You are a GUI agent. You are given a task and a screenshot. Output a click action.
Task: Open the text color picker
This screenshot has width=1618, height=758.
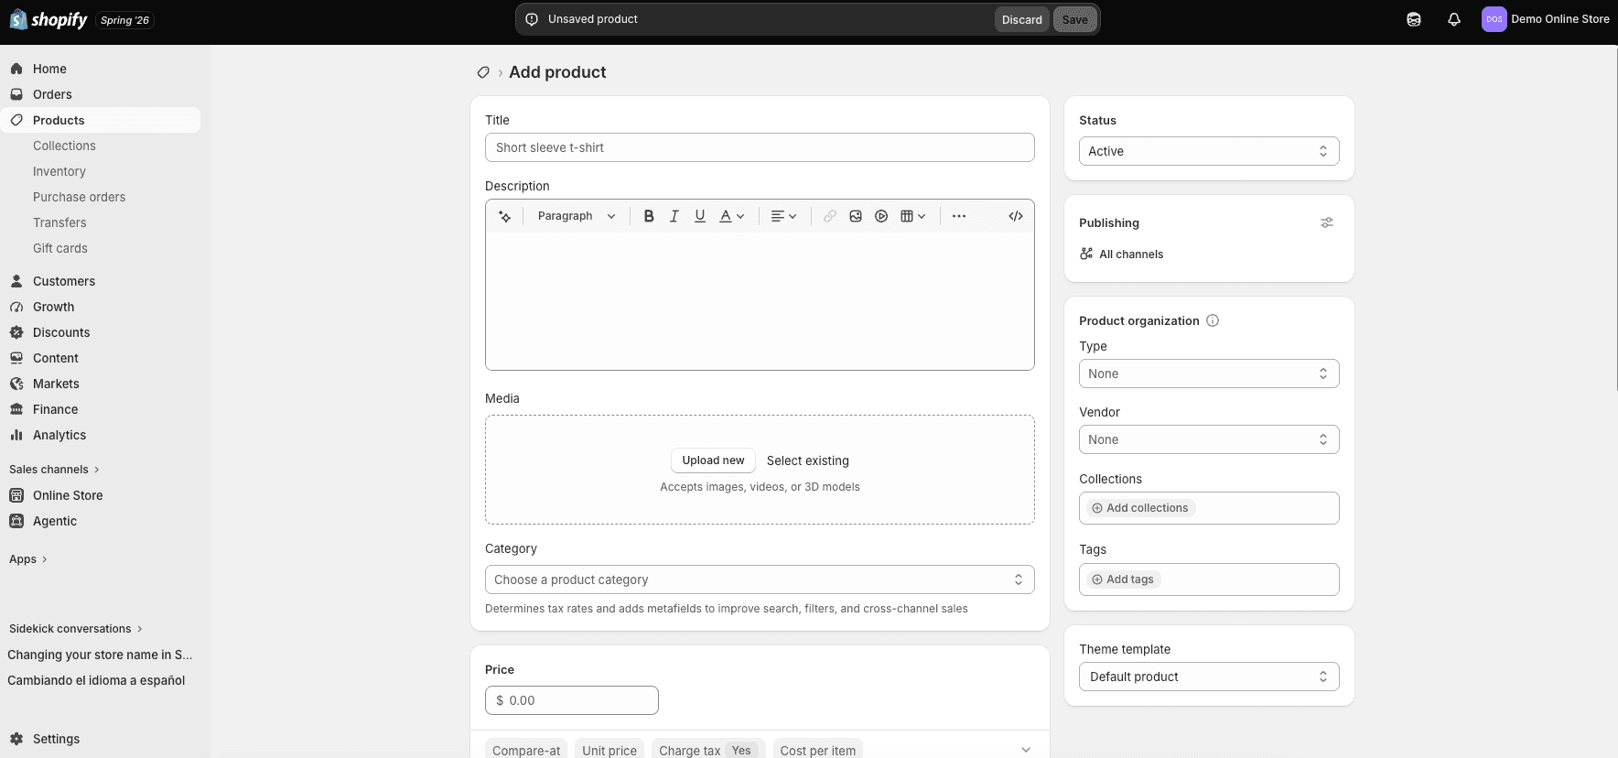732,216
